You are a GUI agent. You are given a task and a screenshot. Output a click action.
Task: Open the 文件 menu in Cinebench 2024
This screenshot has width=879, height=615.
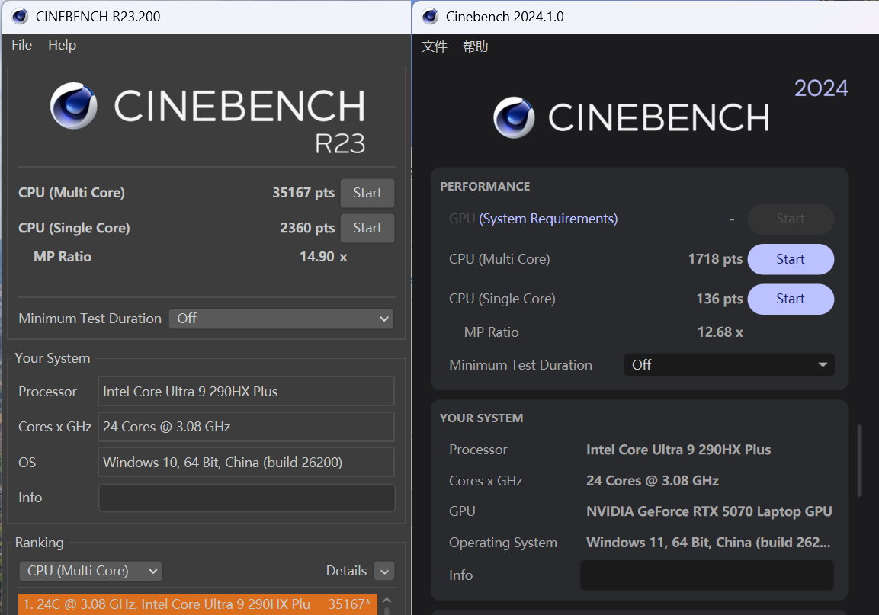click(x=435, y=46)
